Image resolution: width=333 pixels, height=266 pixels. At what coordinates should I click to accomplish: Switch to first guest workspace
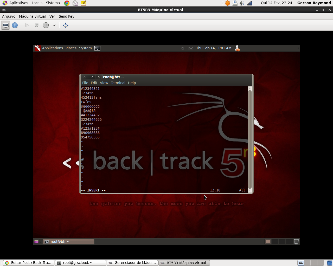[268, 242]
